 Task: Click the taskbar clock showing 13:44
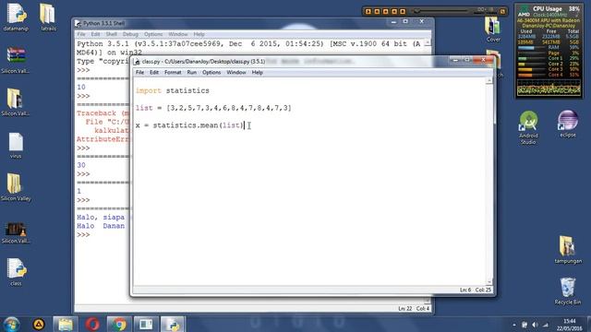pos(569,325)
